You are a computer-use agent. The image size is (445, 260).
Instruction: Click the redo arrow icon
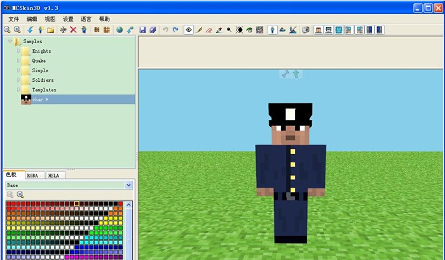click(x=175, y=30)
